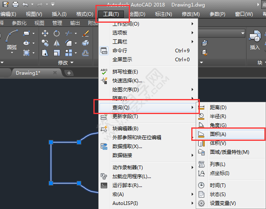Open quick access toolbar customize dropdown
The width and height of the screenshot is (266, 209).
pos(53,4)
